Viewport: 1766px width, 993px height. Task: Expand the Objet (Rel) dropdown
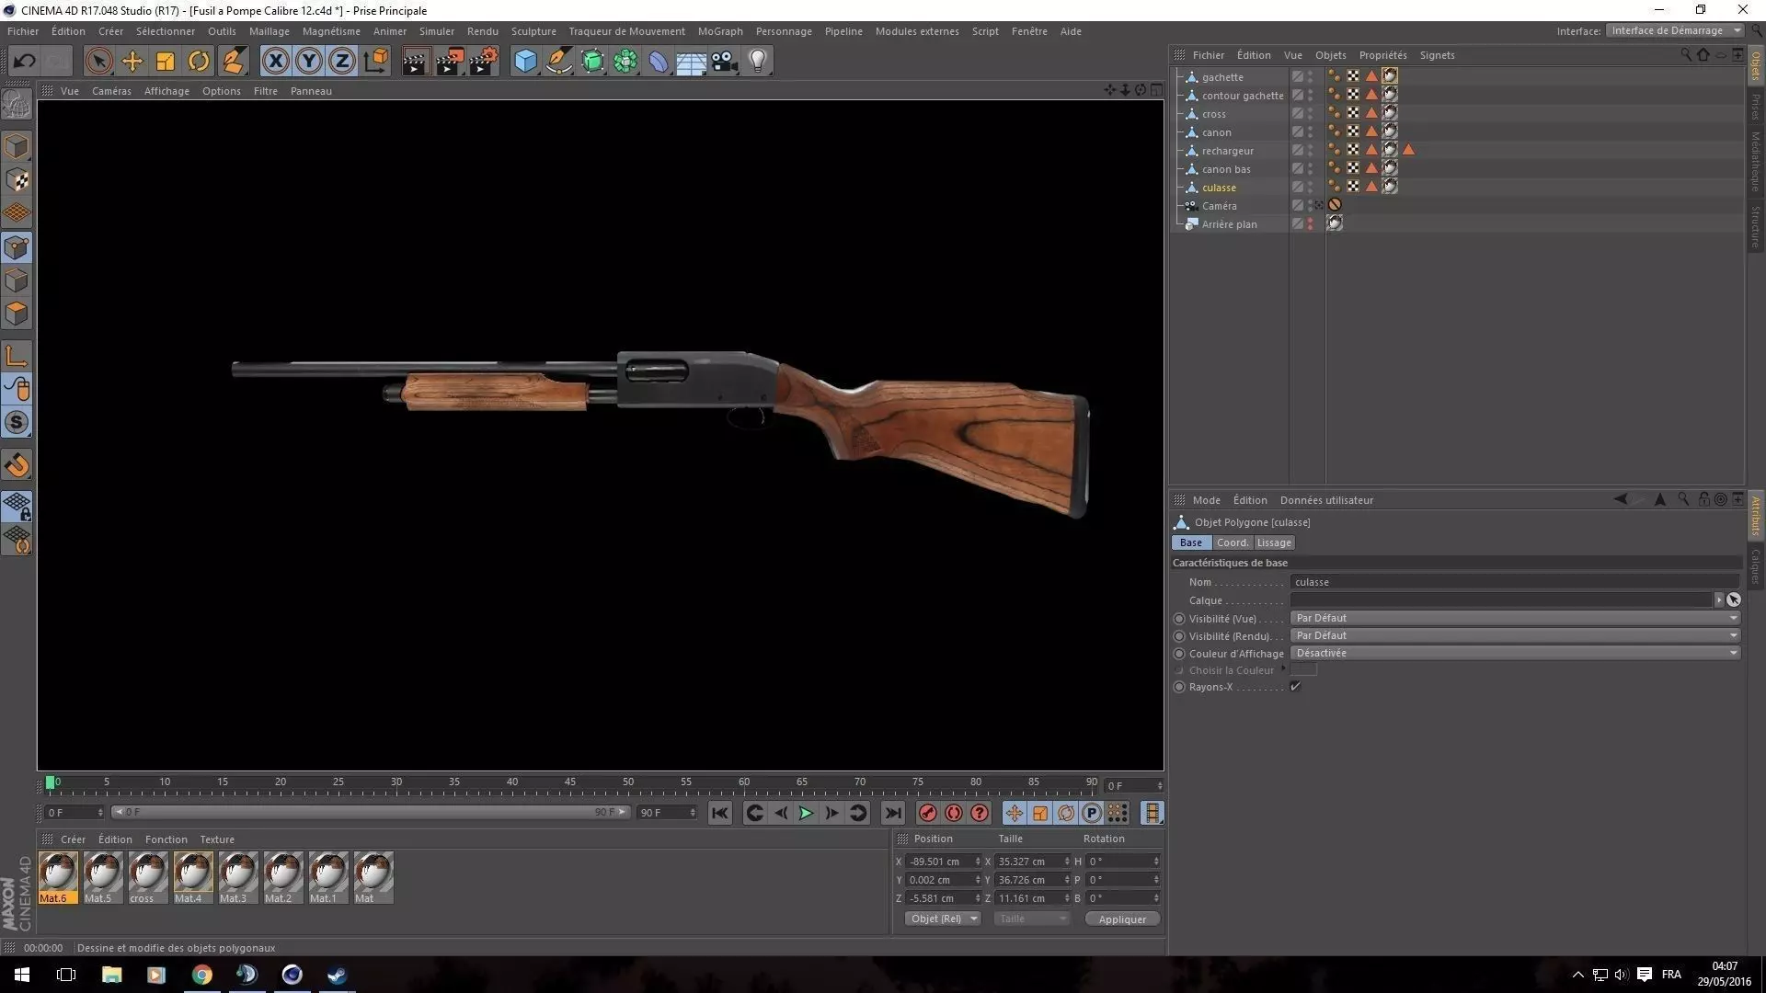943,919
